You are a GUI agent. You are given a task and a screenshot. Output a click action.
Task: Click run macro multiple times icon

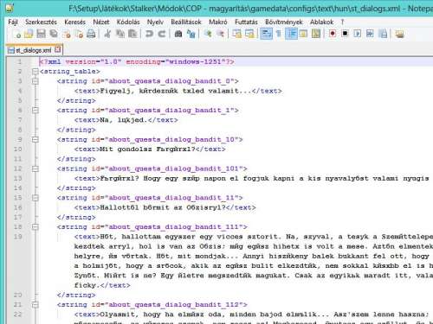pos(370,34)
